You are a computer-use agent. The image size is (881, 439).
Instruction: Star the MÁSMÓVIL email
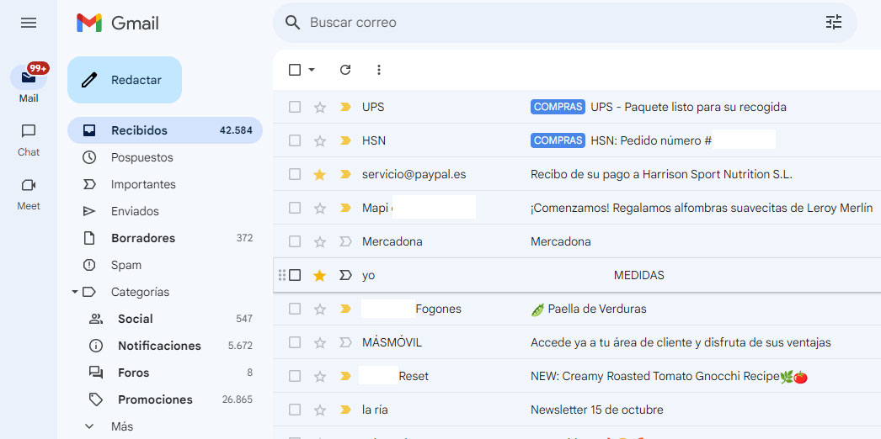point(320,342)
